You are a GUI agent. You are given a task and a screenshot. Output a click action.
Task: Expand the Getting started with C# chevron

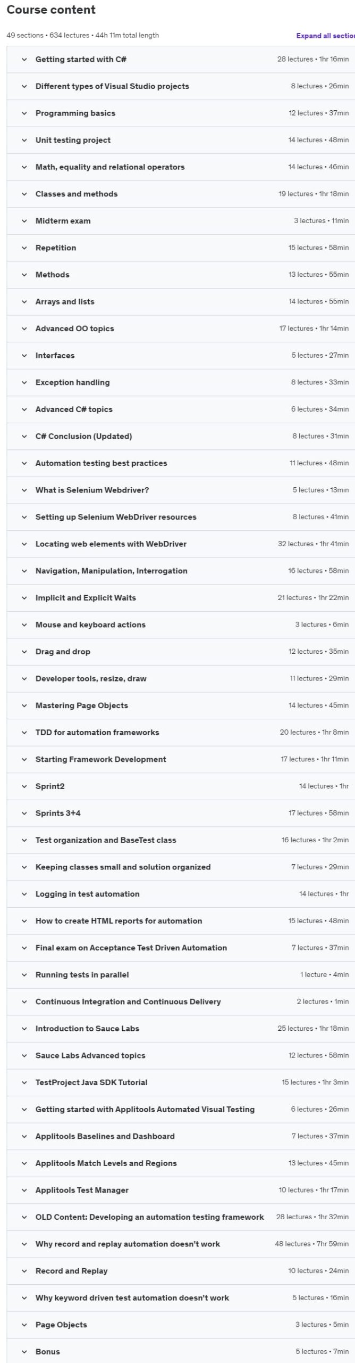[x=24, y=59]
